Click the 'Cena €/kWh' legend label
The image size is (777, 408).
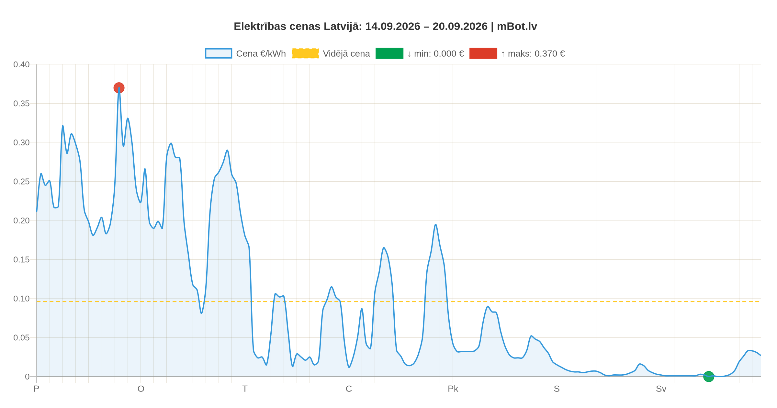pyautogui.click(x=261, y=54)
